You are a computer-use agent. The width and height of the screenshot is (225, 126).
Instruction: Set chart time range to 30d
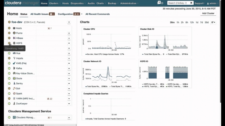pos(207,22)
